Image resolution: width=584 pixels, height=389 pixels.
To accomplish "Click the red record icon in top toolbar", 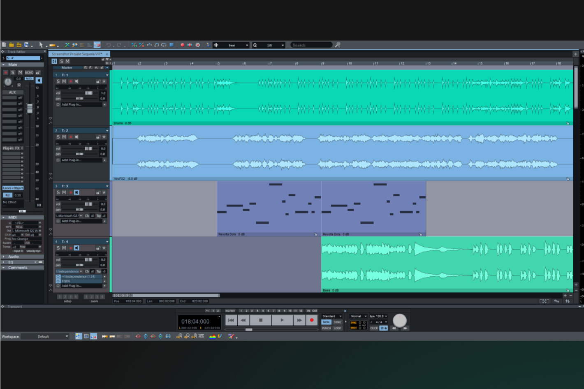I will 182,45.
